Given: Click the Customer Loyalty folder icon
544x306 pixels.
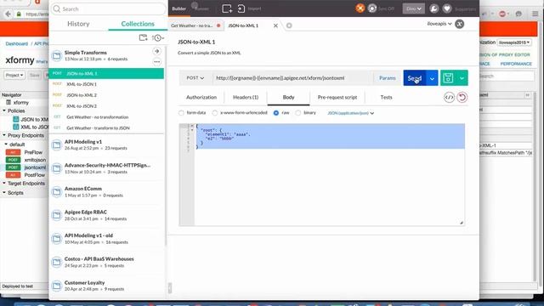Looking at the screenshot, I should coord(57,286).
